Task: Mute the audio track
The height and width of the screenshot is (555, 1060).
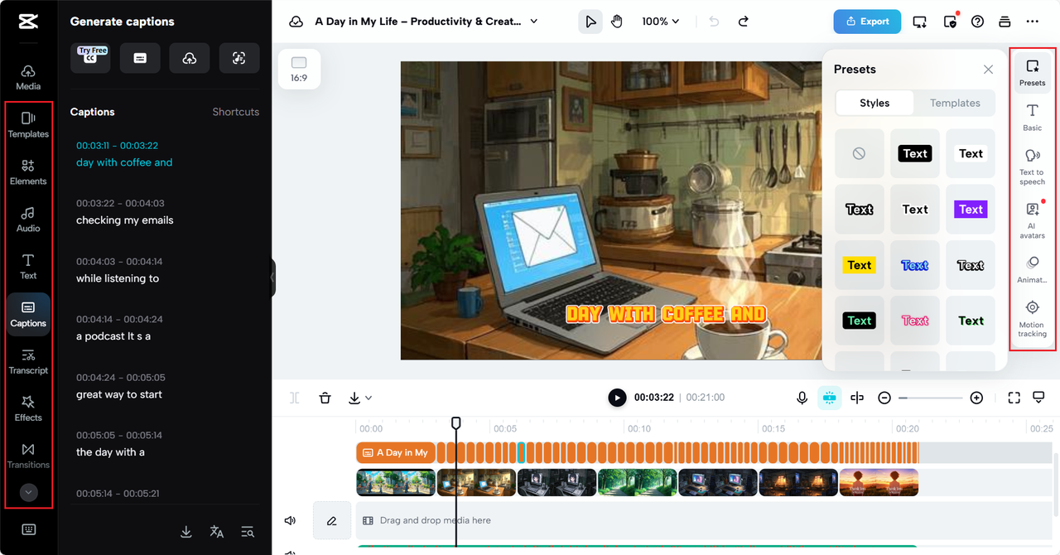Action: point(289,520)
